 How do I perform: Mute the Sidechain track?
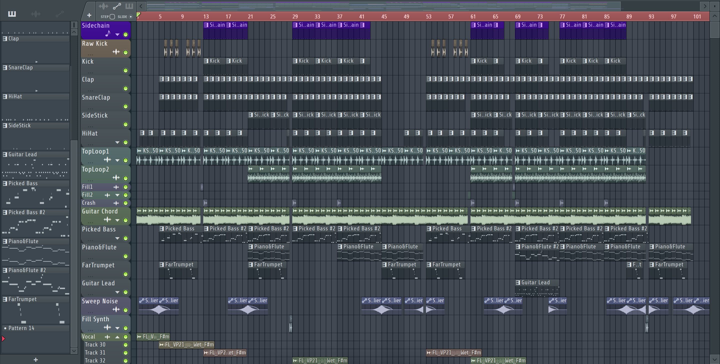pos(126,35)
